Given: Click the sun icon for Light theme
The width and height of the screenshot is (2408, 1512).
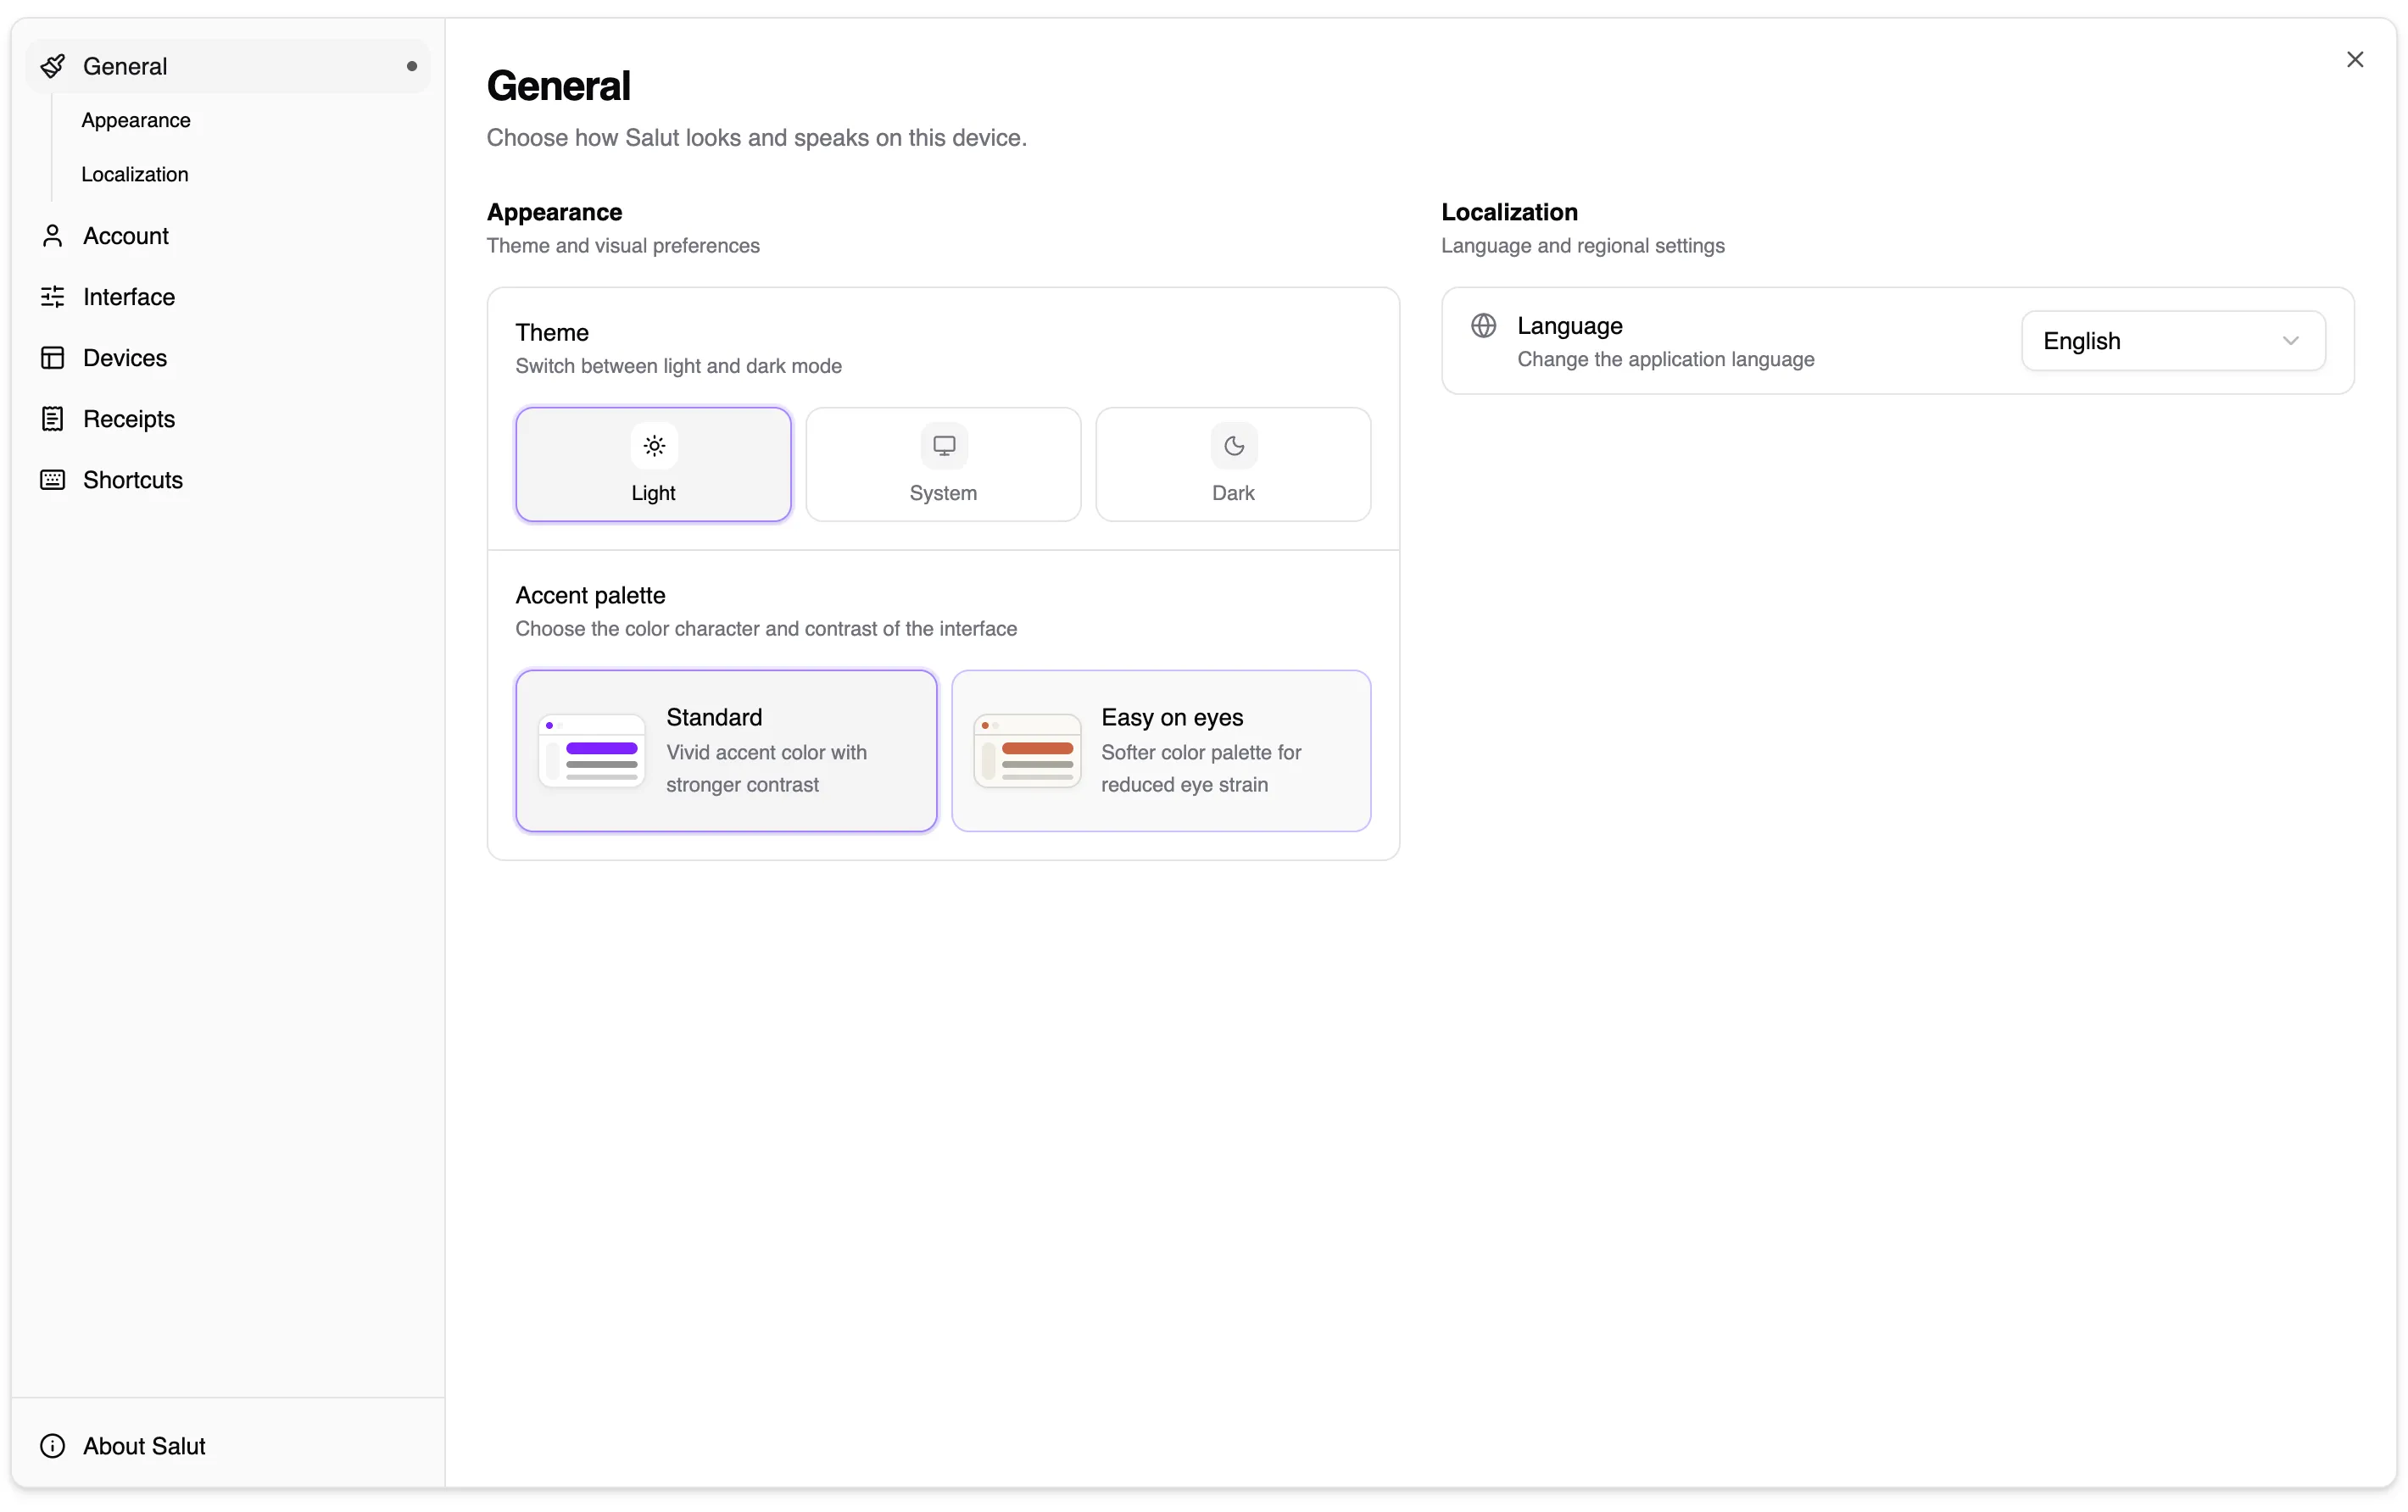Looking at the screenshot, I should point(653,446).
